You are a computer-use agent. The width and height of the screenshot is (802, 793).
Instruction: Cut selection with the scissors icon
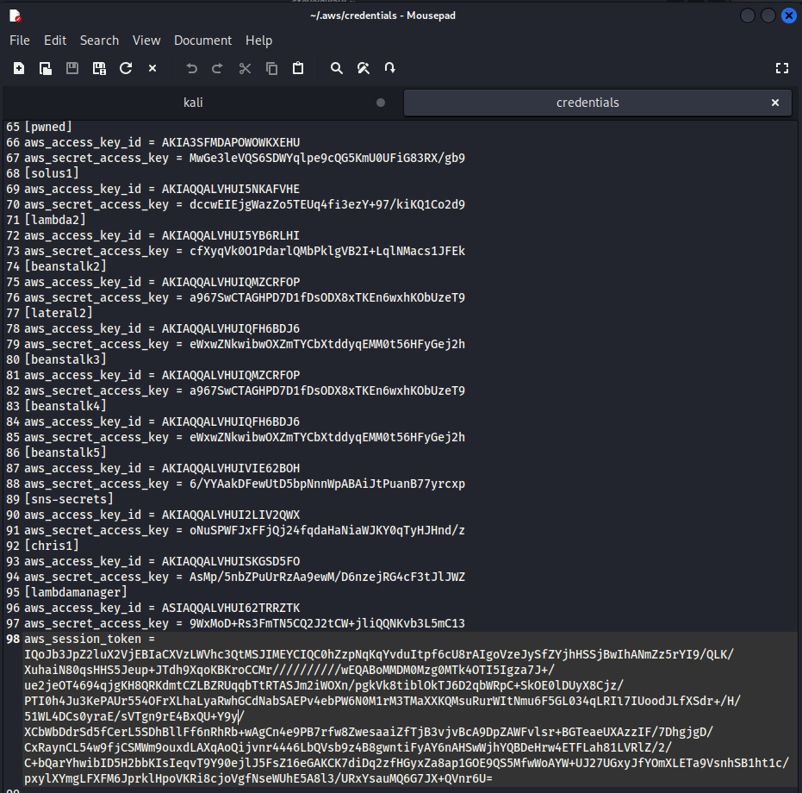tap(245, 68)
